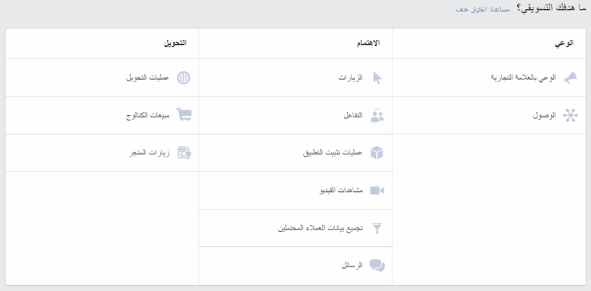Click the Brand Awareness megaphone icon
Screen dimensions: 591x291
[570, 78]
